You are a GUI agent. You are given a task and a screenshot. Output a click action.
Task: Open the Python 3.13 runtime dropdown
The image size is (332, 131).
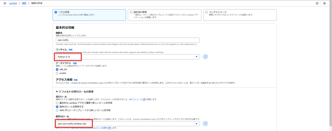pos(128,57)
